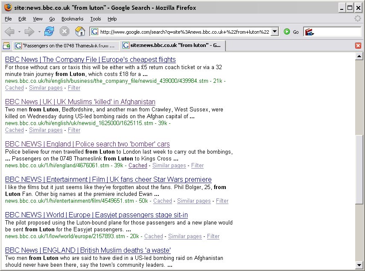
Task: Open Cached link for Police search 'bomber' cars
Action: pyautogui.click(x=138, y=166)
